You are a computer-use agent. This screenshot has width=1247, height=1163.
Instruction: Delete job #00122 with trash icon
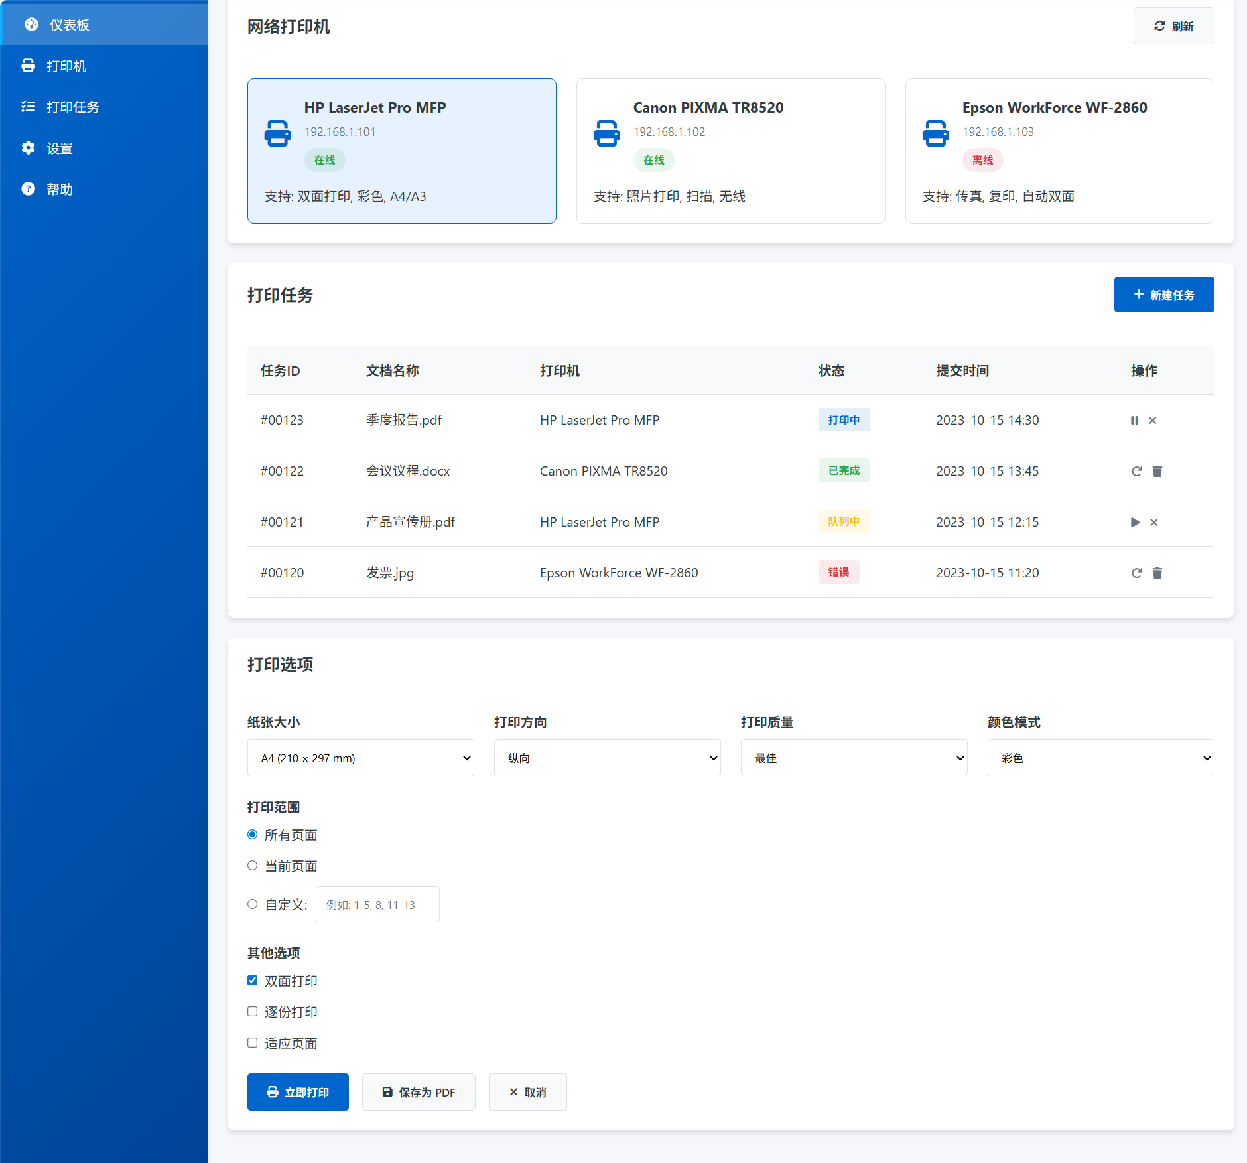point(1157,471)
